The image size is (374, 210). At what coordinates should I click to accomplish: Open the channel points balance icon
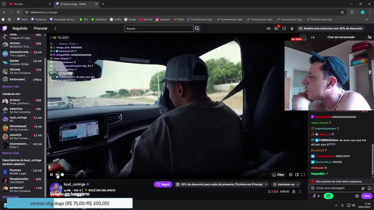point(316,196)
